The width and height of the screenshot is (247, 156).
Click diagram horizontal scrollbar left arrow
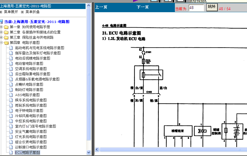click(97, 150)
